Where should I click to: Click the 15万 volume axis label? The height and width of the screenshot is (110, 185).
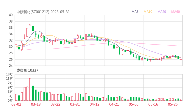(9, 78)
